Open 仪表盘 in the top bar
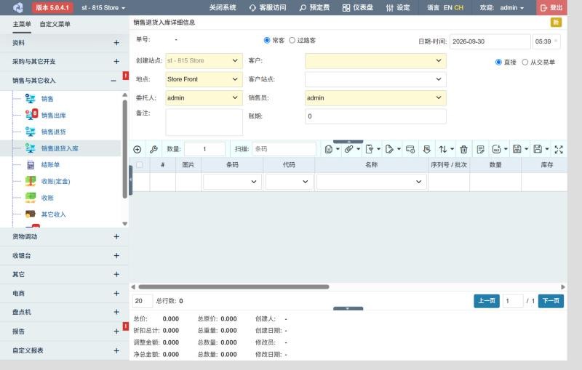 click(x=358, y=7)
